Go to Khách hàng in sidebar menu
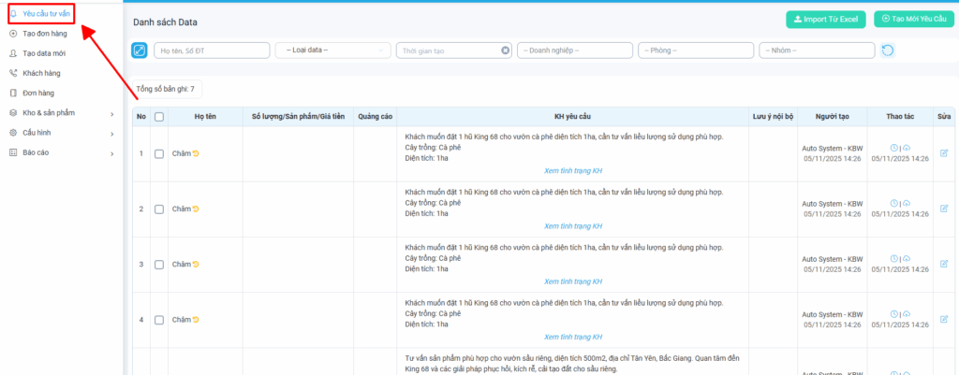 41,73
